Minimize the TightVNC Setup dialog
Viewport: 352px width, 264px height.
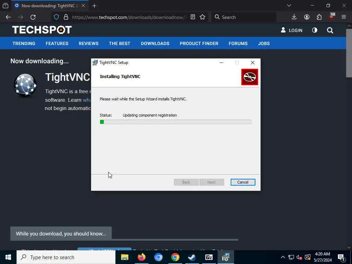coord(221,63)
